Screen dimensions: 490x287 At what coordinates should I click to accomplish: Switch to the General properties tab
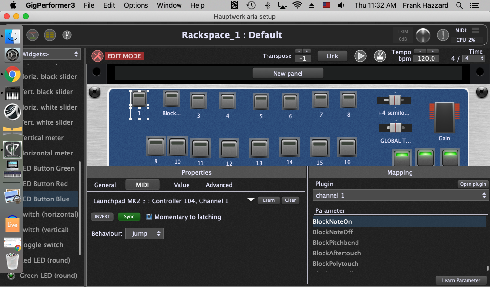pyautogui.click(x=105, y=185)
